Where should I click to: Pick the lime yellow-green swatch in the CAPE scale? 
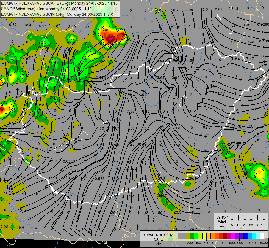(x=200, y=236)
